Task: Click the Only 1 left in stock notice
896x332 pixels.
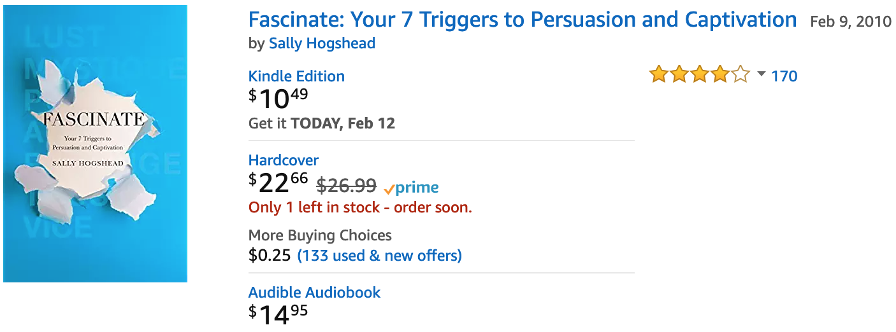Action: pyautogui.click(x=360, y=207)
